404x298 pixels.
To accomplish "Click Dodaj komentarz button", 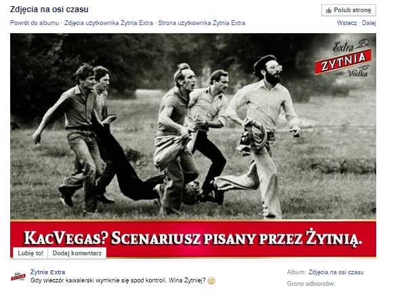I will pos(77,253).
